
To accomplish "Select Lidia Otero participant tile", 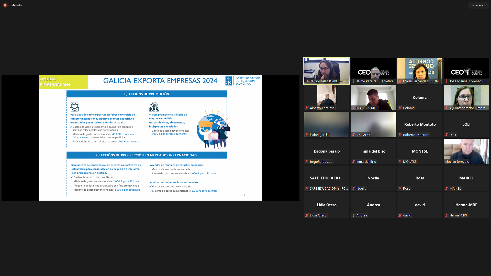I will coord(327,205).
